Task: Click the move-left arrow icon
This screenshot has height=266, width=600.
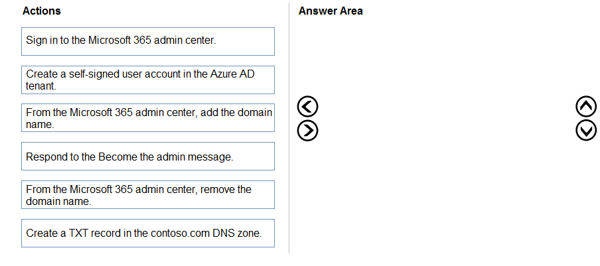Action: [x=307, y=106]
